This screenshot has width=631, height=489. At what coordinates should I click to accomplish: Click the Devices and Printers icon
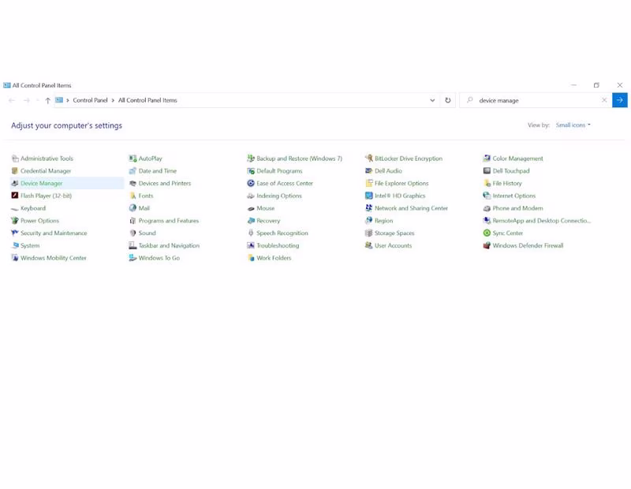pyautogui.click(x=133, y=184)
